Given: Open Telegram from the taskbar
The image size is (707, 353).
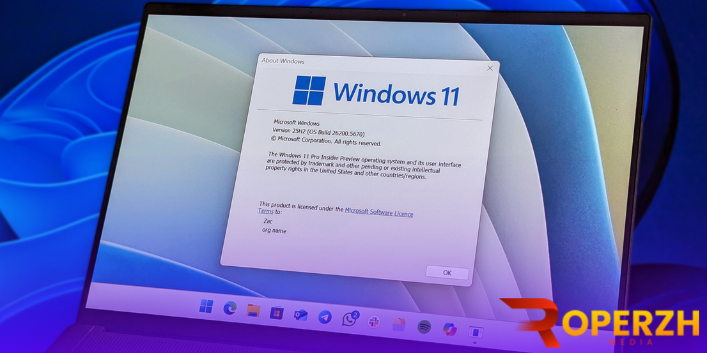Looking at the screenshot, I should [325, 317].
